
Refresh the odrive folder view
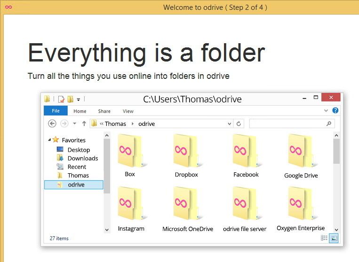(x=239, y=123)
